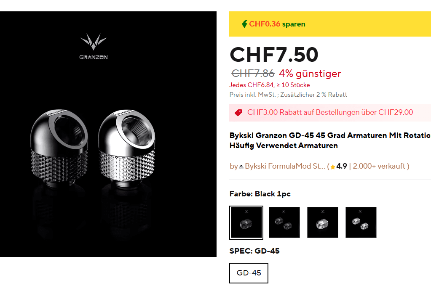This screenshot has height=291, width=431.
Task: Select the single silver fitting color thumbnail
Action: pyautogui.click(x=323, y=222)
